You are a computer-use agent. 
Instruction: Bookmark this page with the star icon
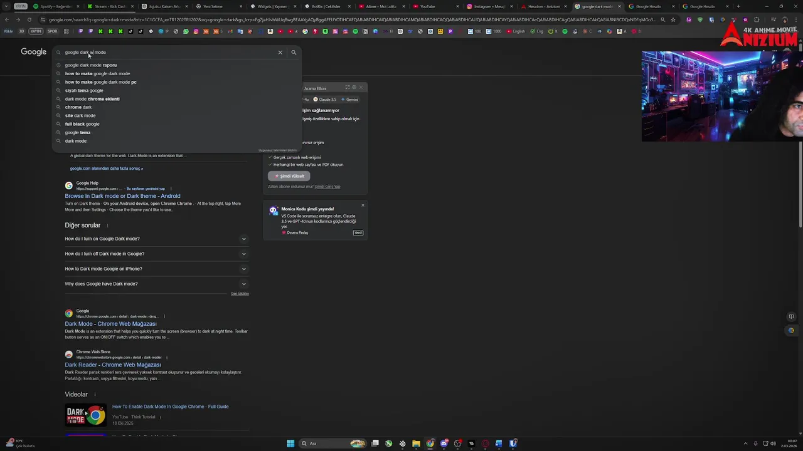[x=673, y=19]
